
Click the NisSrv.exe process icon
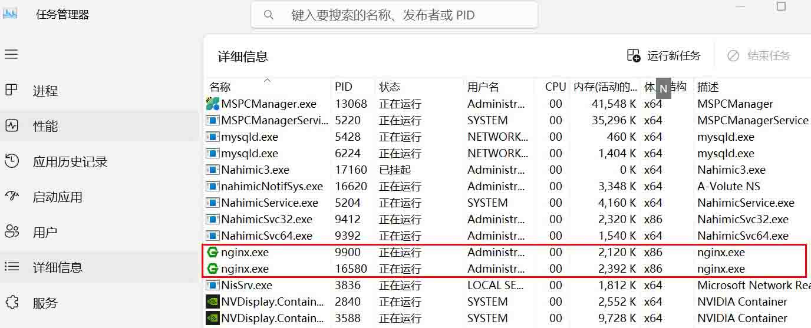coord(212,285)
